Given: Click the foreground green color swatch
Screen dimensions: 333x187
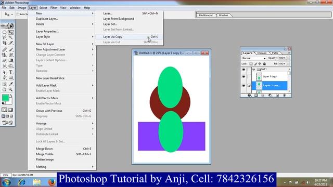Looking at the screenshot, I should pos(5,98).
